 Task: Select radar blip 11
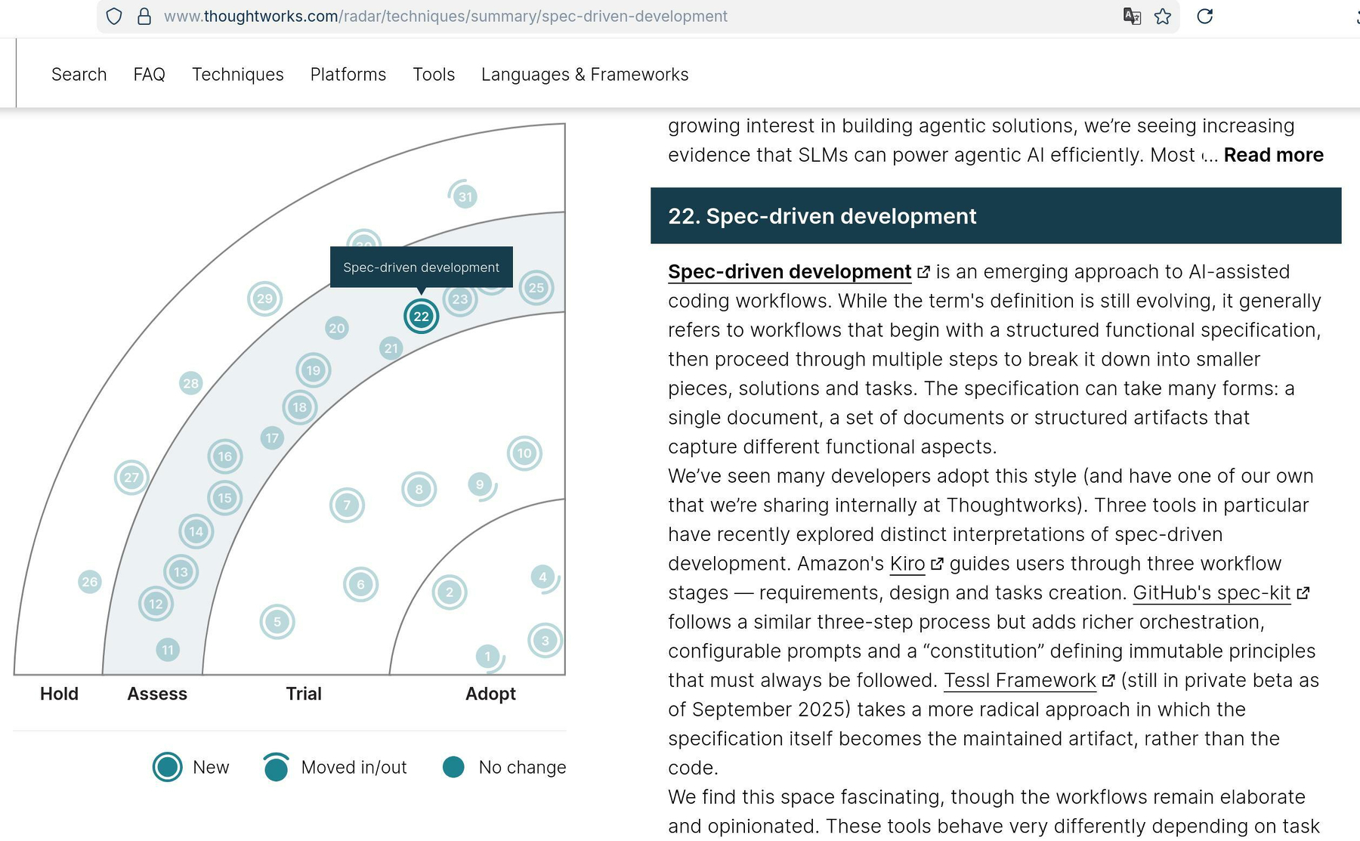point(168,650)
